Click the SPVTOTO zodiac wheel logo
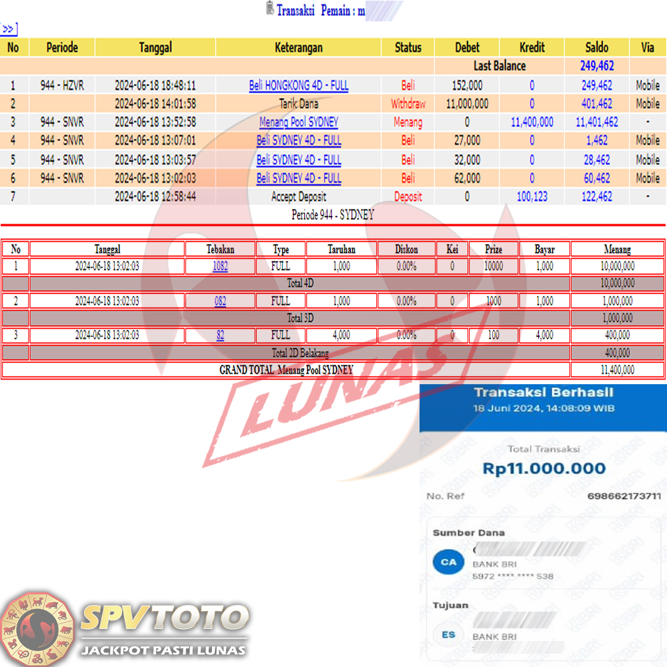The image size is (667, 667). pyautogui.click(x=37, y=628)
